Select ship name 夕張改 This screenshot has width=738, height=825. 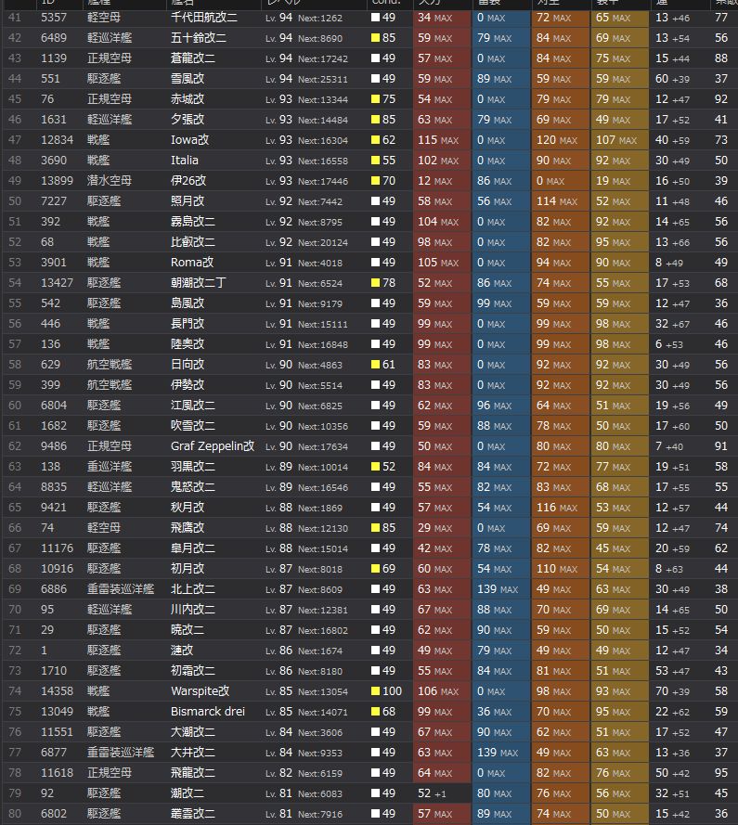pos(188,120)
